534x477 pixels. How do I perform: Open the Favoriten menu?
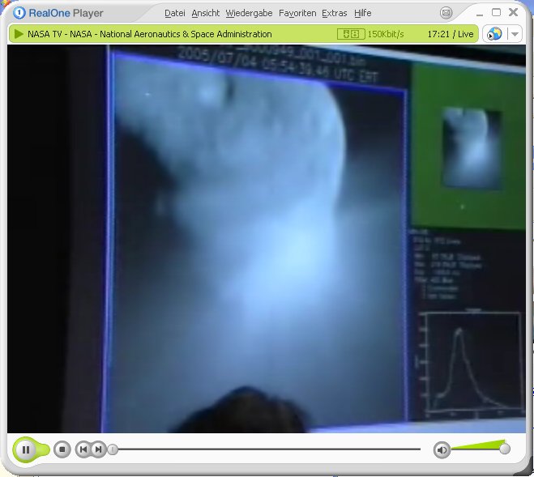pos(297,13)
